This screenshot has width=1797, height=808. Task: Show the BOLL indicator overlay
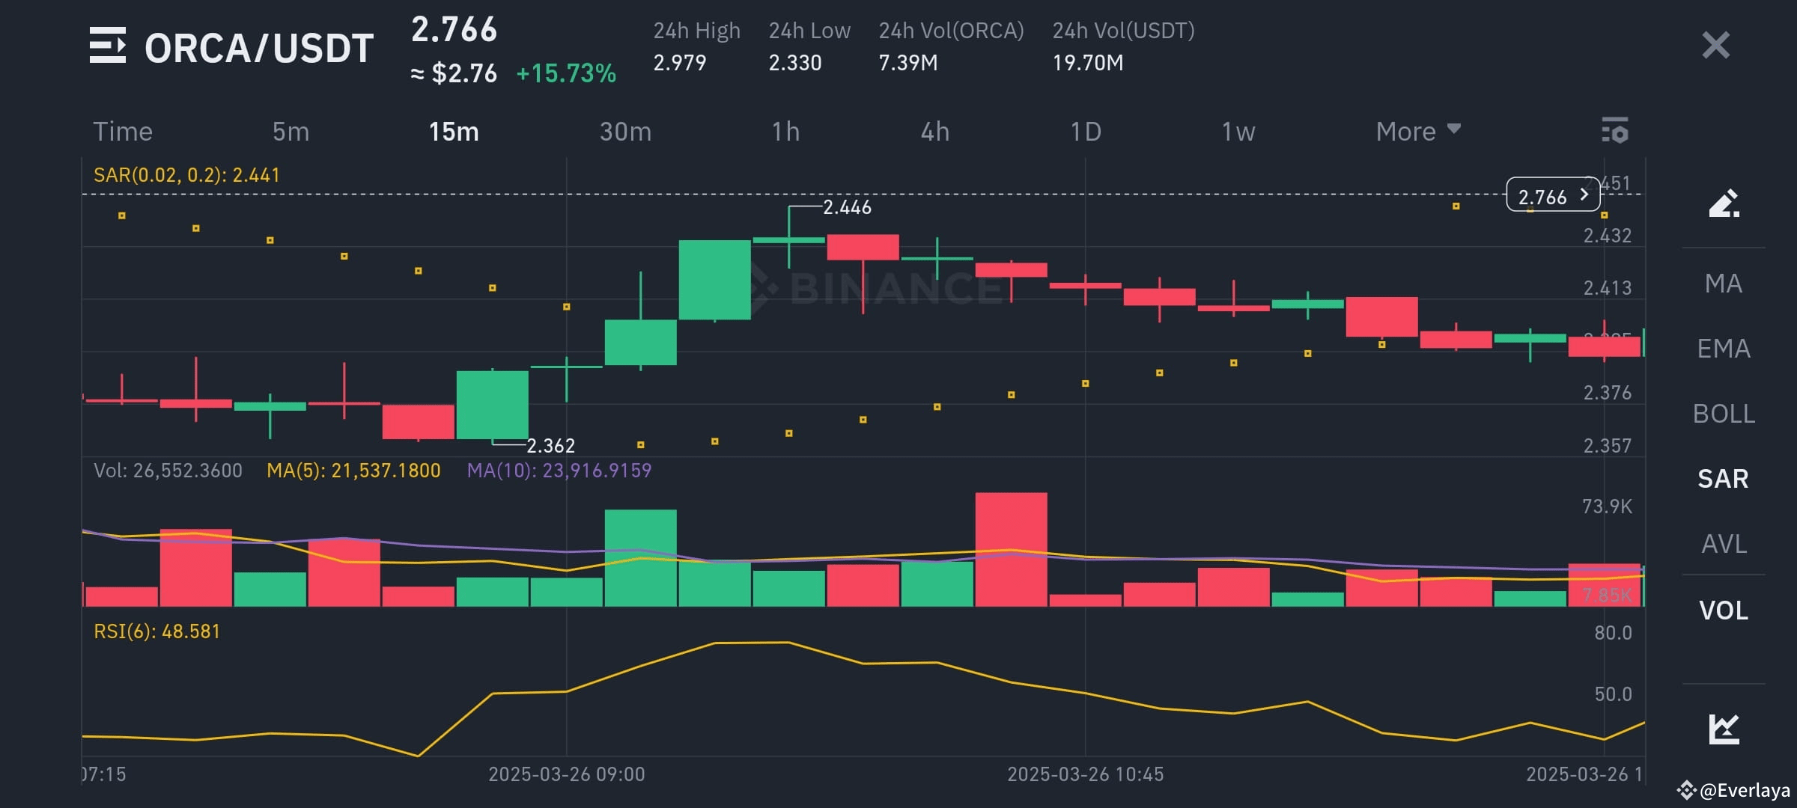1723,413
